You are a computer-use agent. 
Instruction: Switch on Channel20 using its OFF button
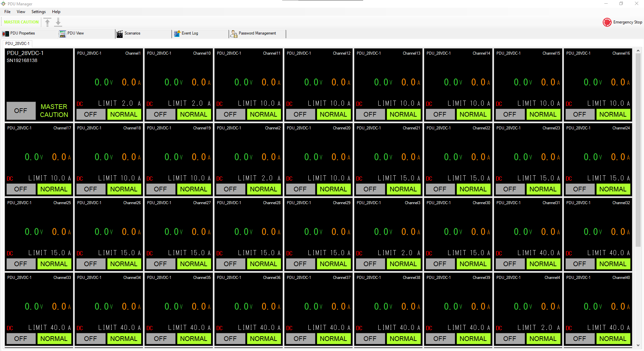point(300,189)
